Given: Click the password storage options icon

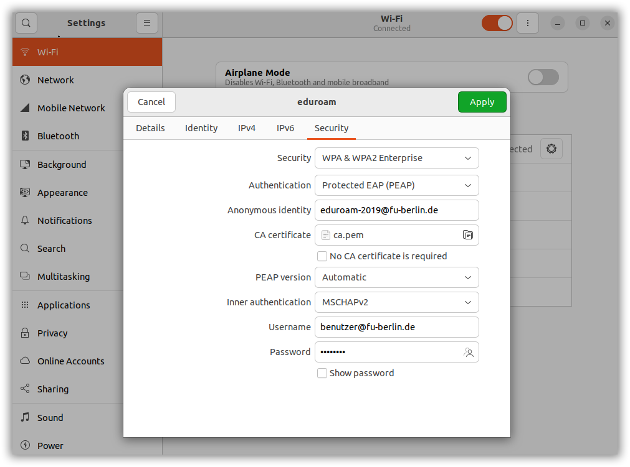Looking at the screenshot, I should pyautogui.click(x=468, y=352).
